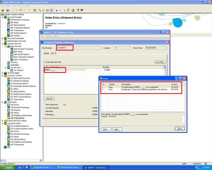Collapse the Order Entry tree node
212x170 pixels.
(2, 102)
